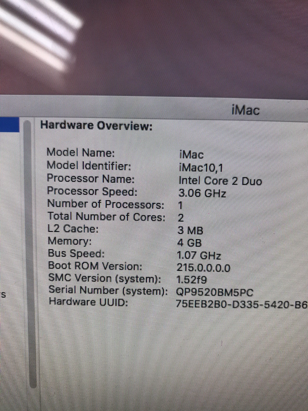
Task: Click the SMC Version (system) label
Action: coord(105,278)
